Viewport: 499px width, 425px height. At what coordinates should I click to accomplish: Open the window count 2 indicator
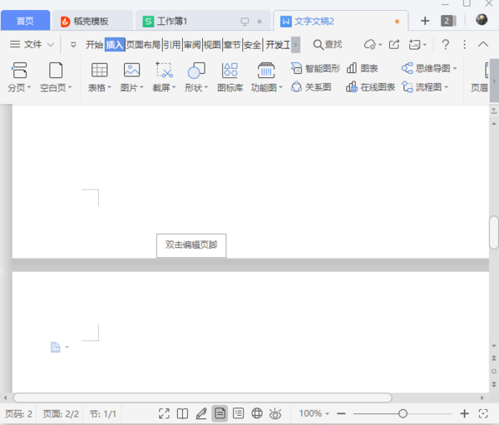point(448,21)
